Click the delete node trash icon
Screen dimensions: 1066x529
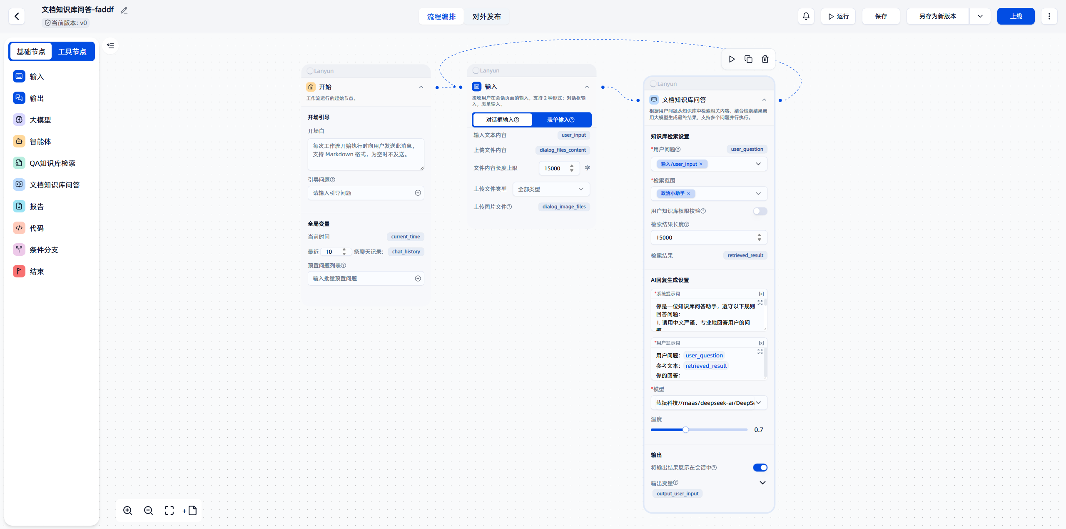click(x=765, y=59)
